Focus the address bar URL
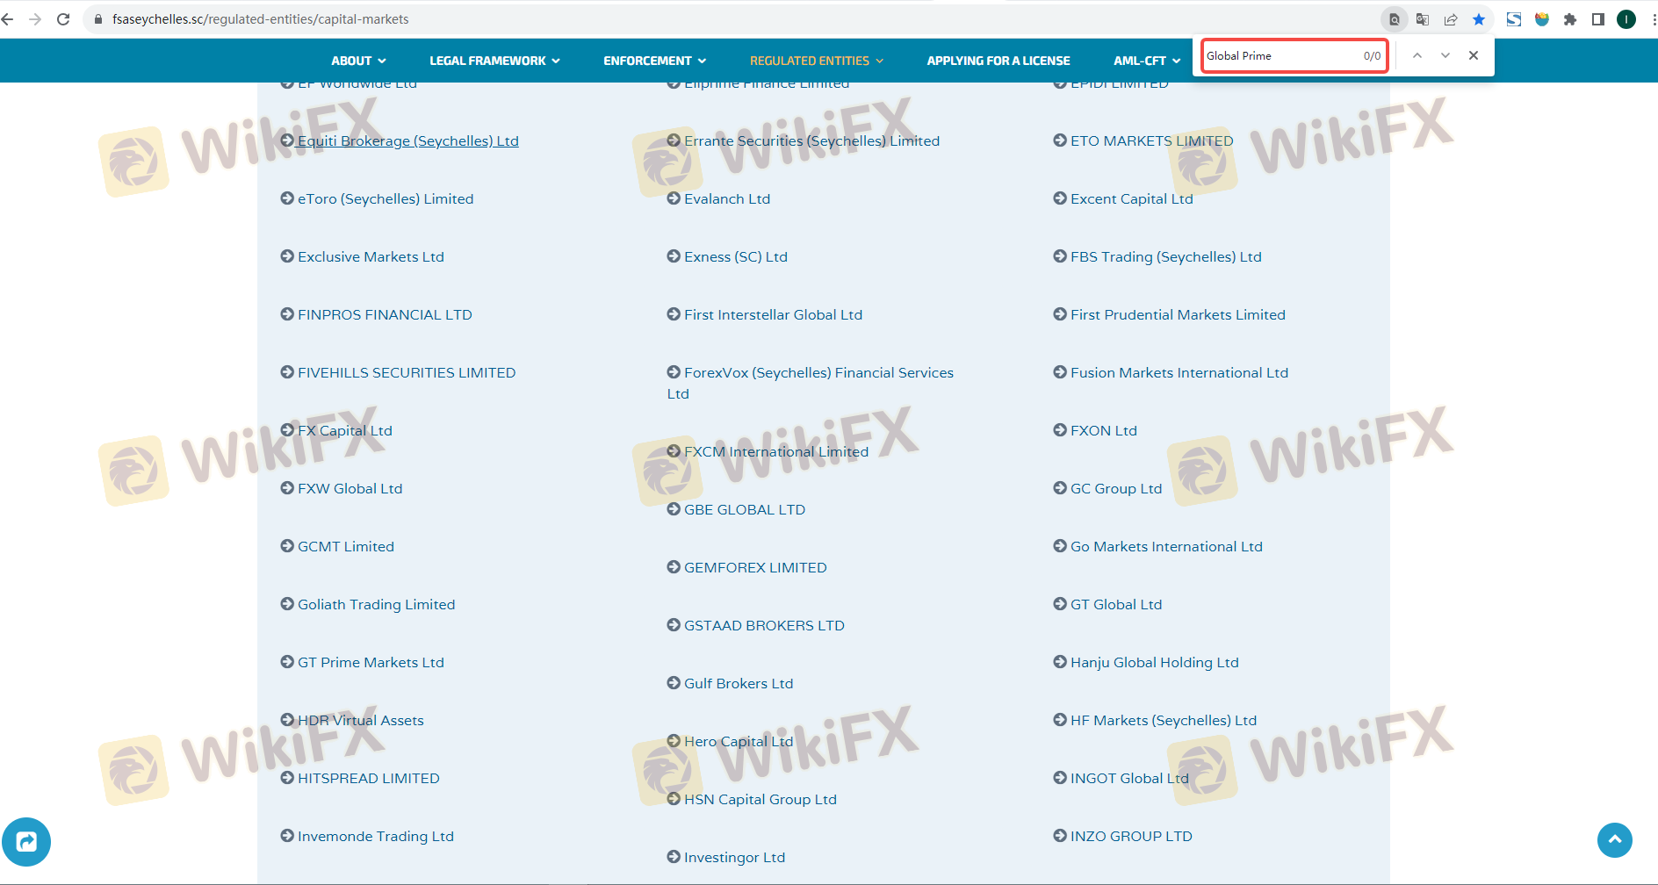 click(261, 19)
